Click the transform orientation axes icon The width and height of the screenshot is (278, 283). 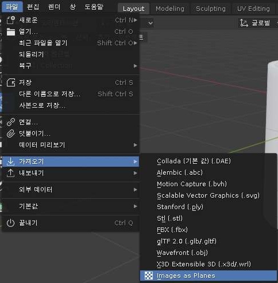coord(244,23)
